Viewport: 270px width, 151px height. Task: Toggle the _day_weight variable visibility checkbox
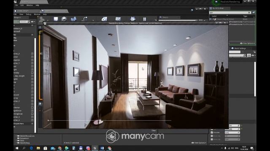click(x=32, y=76)
